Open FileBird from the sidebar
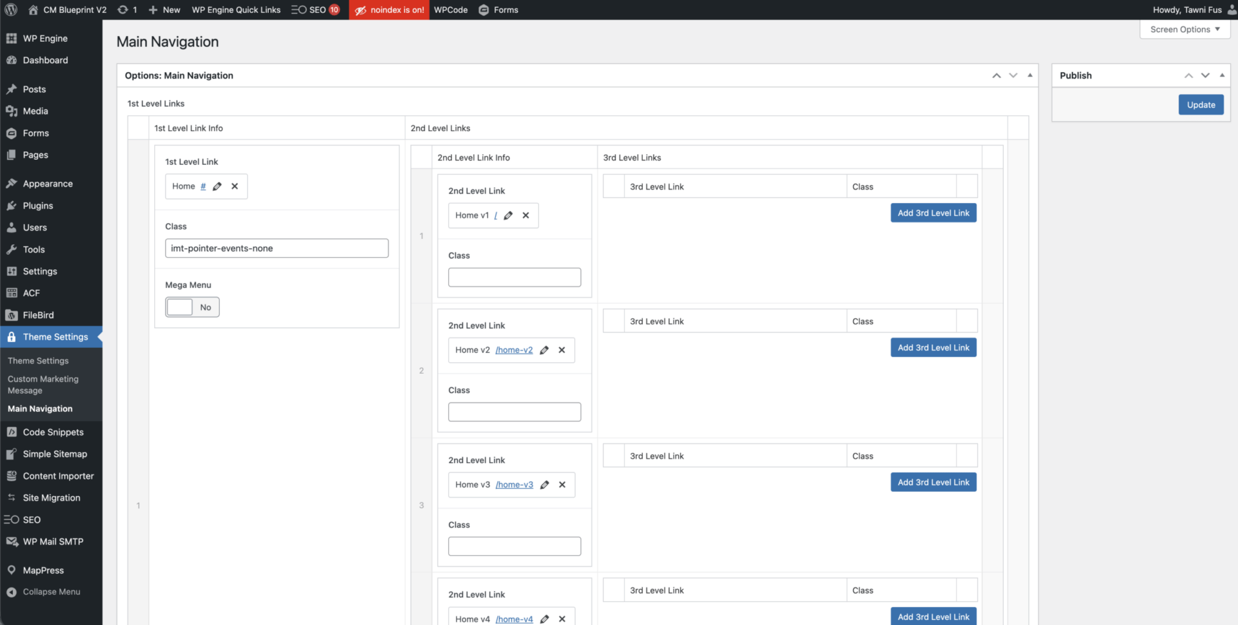Image resolution: width=1238 pixels, height=625 pixels. 38,315
